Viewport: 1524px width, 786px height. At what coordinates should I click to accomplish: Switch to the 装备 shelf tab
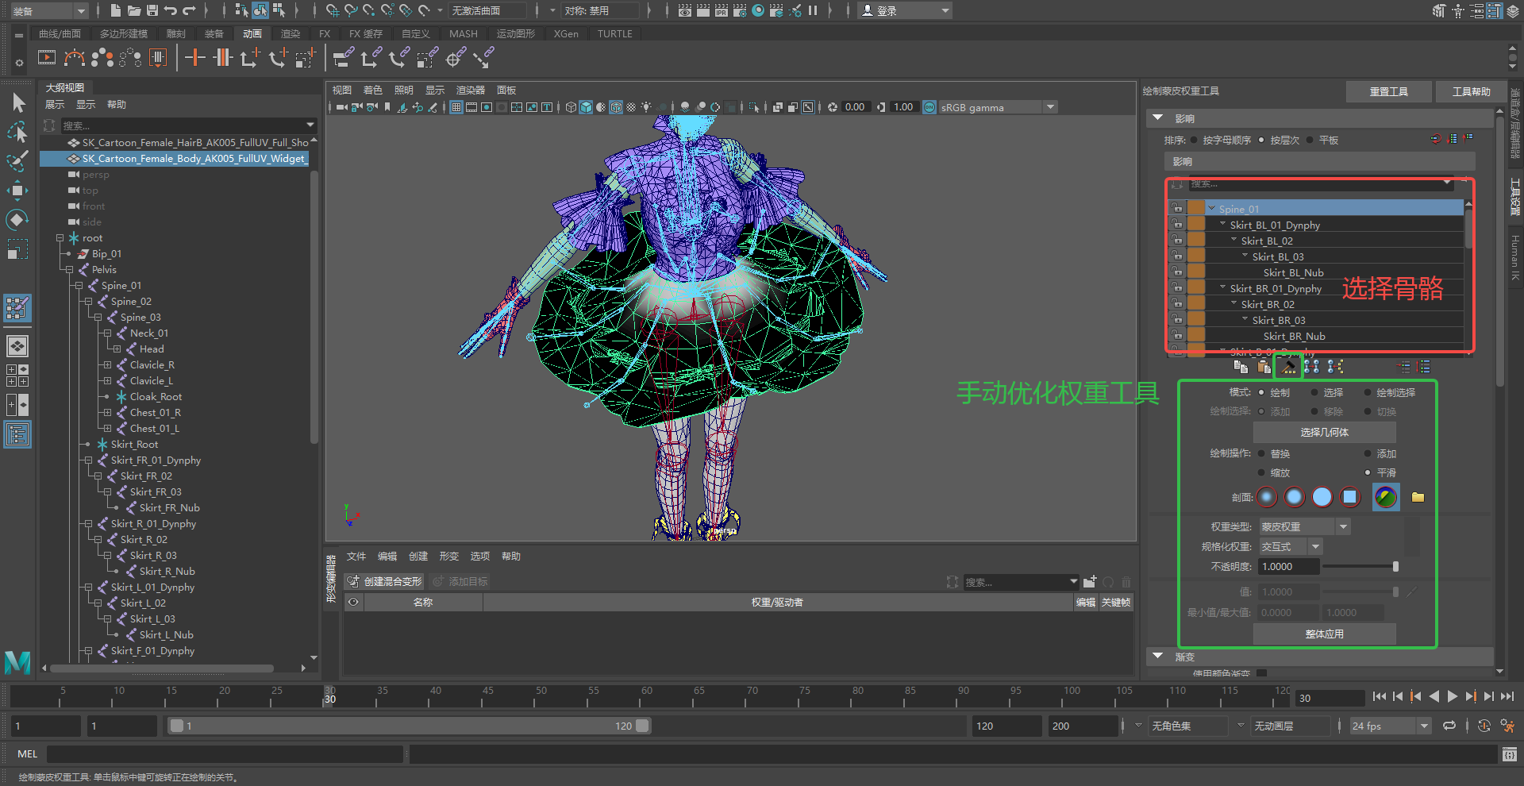[214, 33]
